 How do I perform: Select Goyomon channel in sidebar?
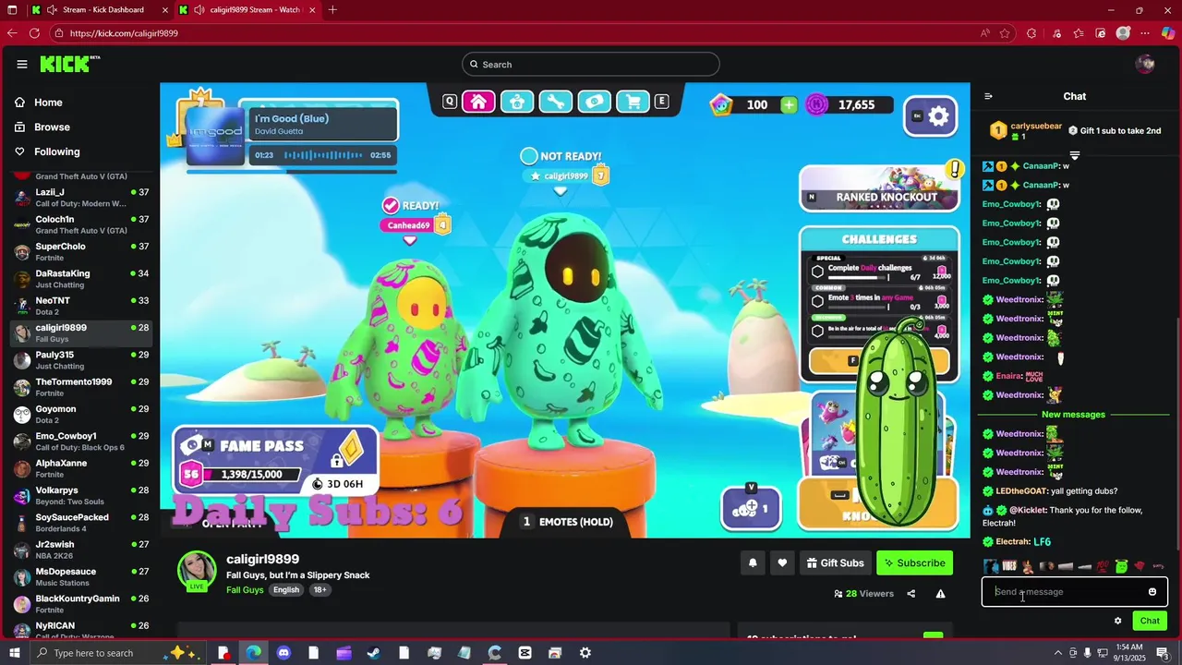pos(81,414)
